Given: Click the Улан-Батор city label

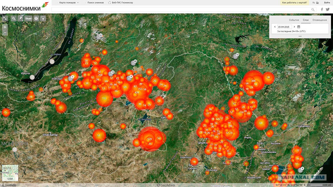Looking at the screenshot, I should tap(50, 135).
